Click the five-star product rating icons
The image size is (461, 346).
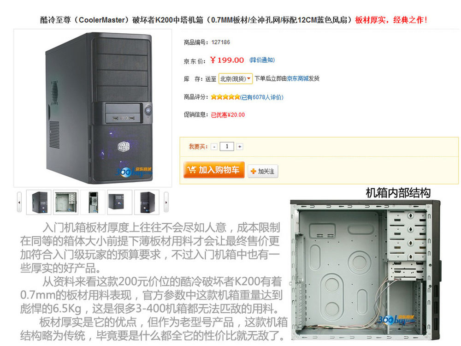pyautogui.click(x=225, y=97)
